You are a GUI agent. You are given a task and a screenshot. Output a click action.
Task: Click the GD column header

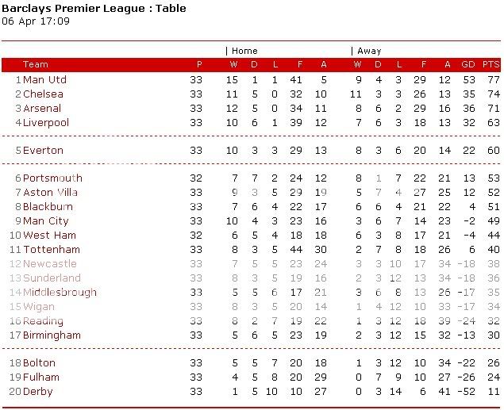(468, 65)
